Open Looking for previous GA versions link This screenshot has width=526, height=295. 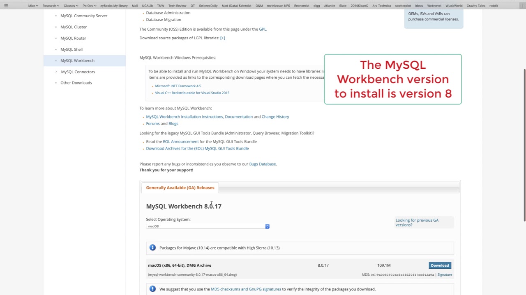pos(417,222)
